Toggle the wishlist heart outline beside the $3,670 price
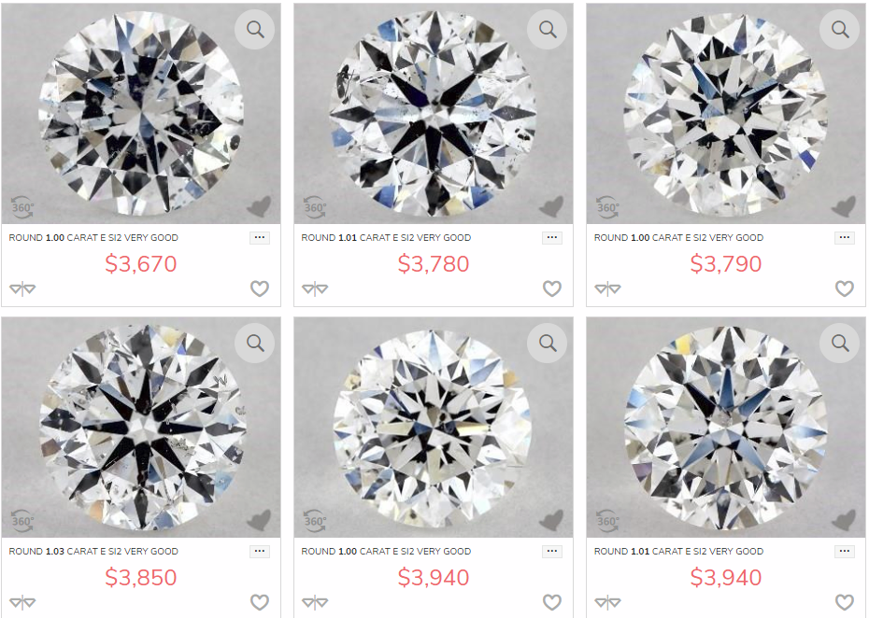Viewport: 869px width, 618px height. pos(260,288)
